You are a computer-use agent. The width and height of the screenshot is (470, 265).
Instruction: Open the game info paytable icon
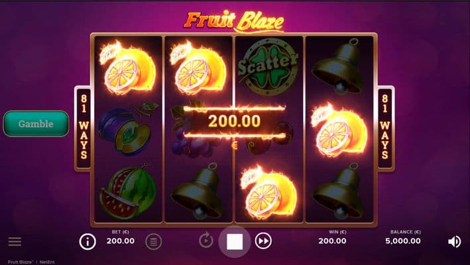tap(88, 242)
